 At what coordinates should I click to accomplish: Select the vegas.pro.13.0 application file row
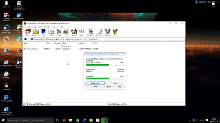pyautogui.click(x=62, y=49)
